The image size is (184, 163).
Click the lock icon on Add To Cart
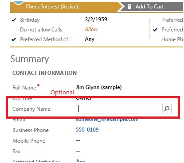[129, 7]
